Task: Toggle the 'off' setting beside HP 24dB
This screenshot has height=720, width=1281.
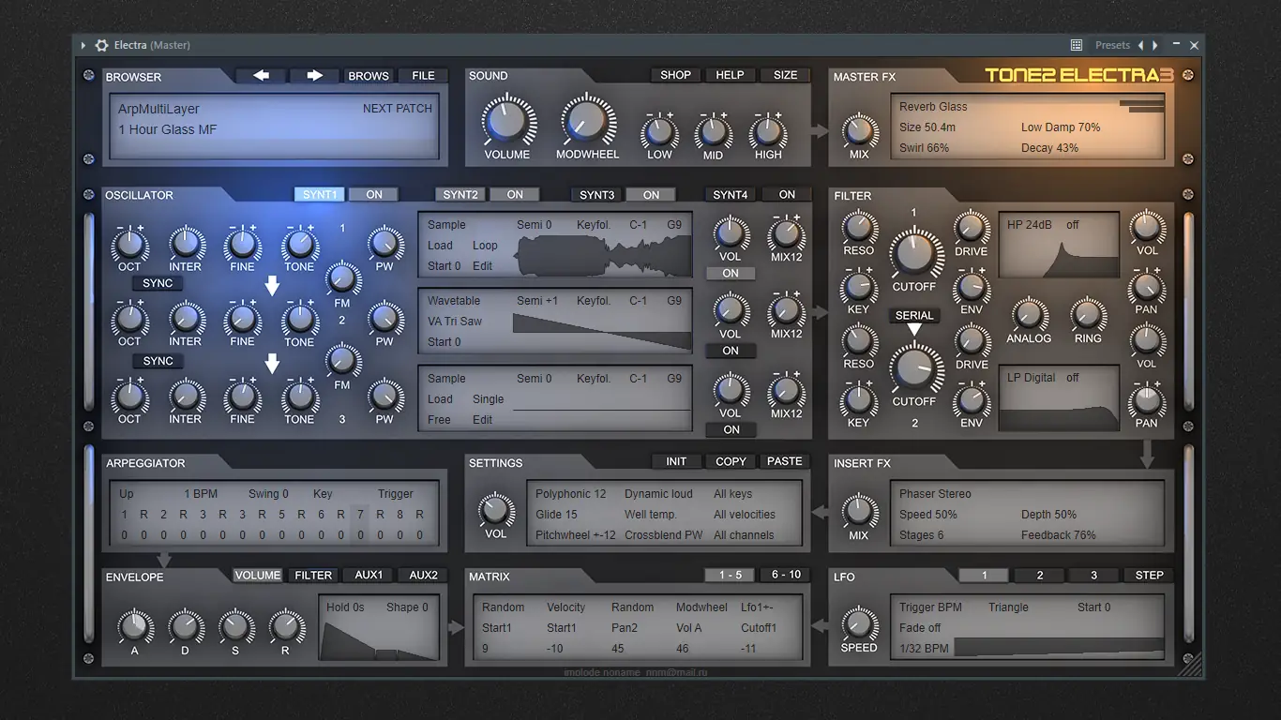Action: coord(1073,225)
